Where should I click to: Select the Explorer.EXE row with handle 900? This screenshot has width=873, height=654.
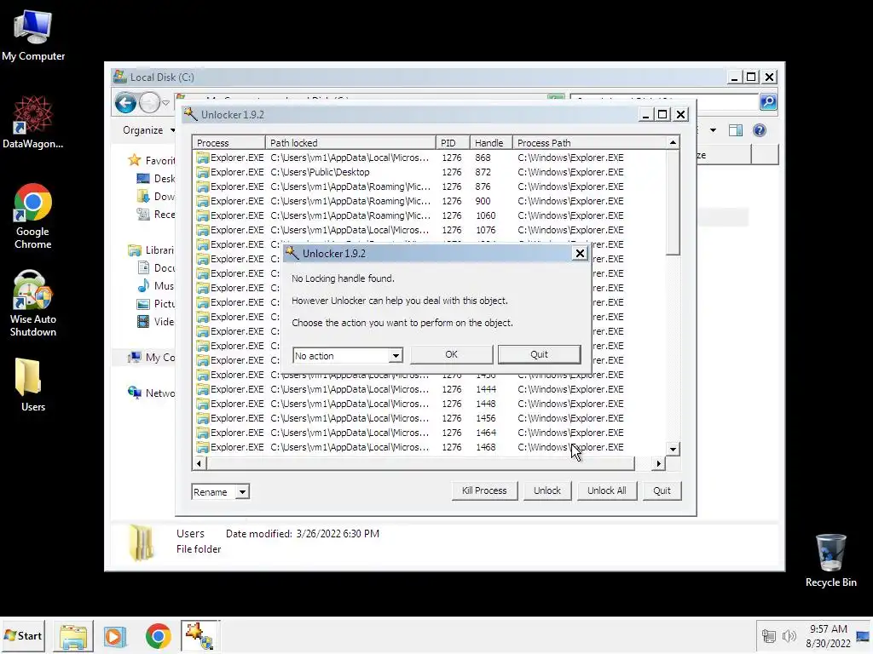click(x=430, y=201)
